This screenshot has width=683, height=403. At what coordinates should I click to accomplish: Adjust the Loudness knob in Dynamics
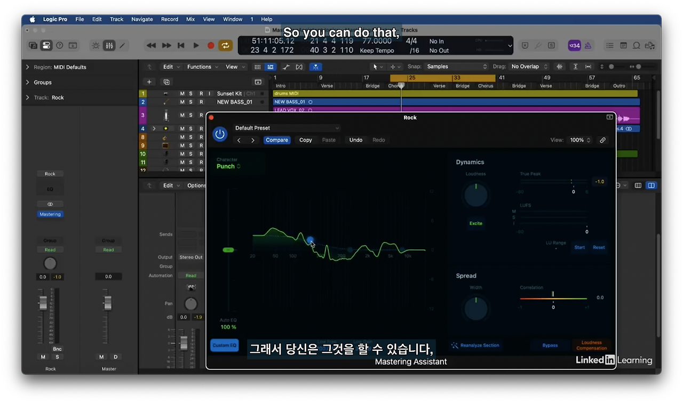[476, 196]
